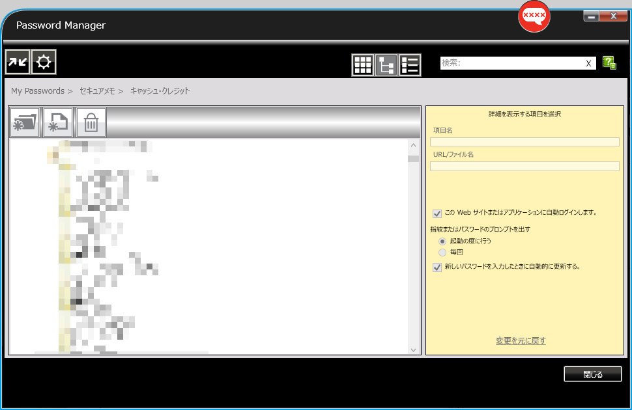This screenshot has width=632, height=410.
Task: Click the list scrollbar down arrow
Action: coord(413,350)
